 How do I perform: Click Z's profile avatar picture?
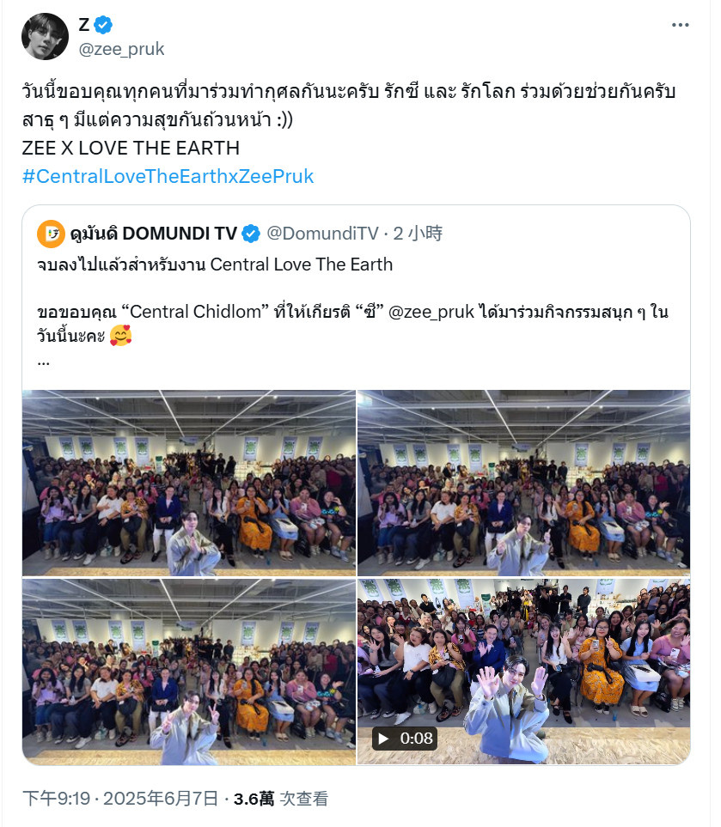coord(45,36)
